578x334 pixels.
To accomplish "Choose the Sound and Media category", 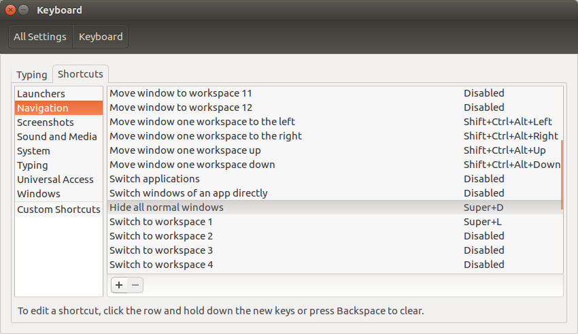I will pos(57,137).
